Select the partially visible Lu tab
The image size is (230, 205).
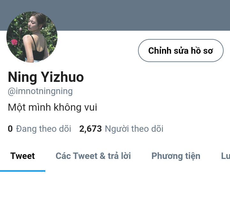coord(226,156)
